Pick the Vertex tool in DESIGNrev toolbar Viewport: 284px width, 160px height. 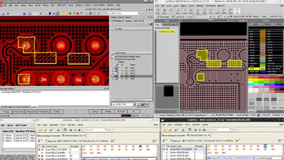pyautogui.click(x=217, y=11)
